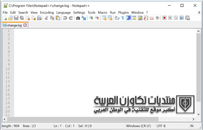Open the Edit menu

pyautogui.click(x=13, y=13)
